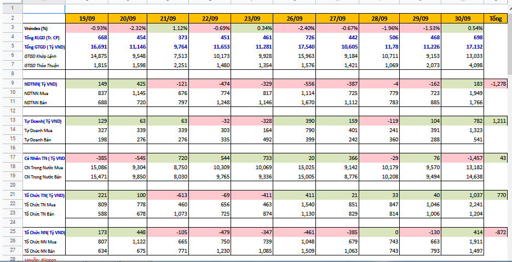
Task: Select the Tổng column header cell
Action: 497,19
